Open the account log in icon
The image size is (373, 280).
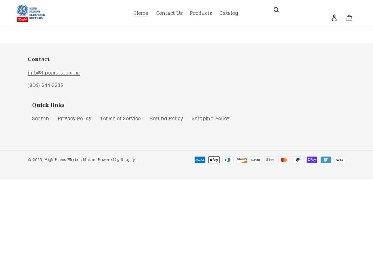tap(334, 18)
